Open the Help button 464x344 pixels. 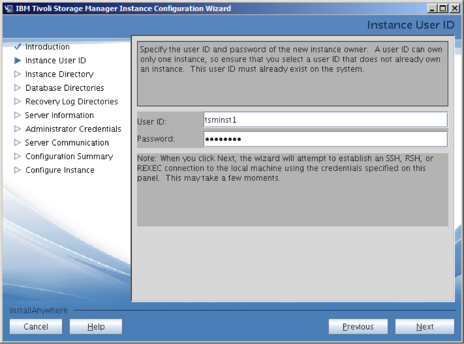[96, 326]
